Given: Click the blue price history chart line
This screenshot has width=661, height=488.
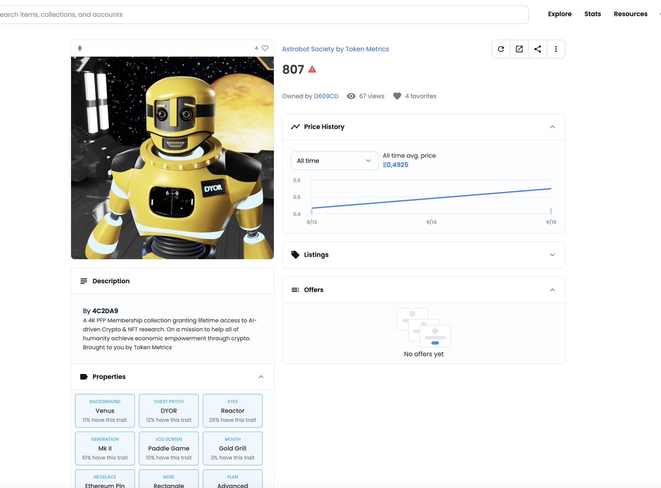Looking at the screenshot, I should tap(431, 199).
